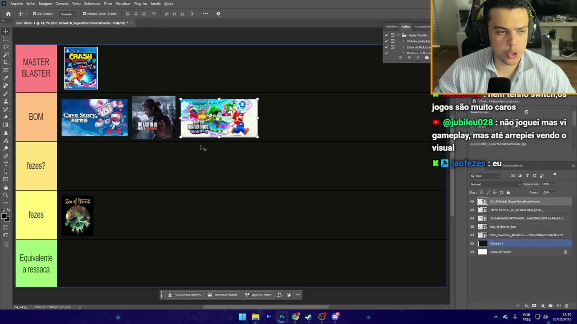The height and width of the screenshot is (324, 577).
Task: Toggle the Ações Padrão action set checkmark
Action: (x=386, y=35)
